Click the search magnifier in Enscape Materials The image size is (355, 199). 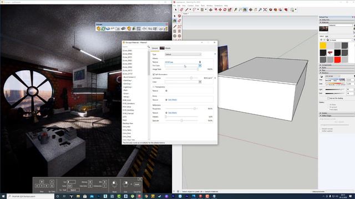pos(149,46)
